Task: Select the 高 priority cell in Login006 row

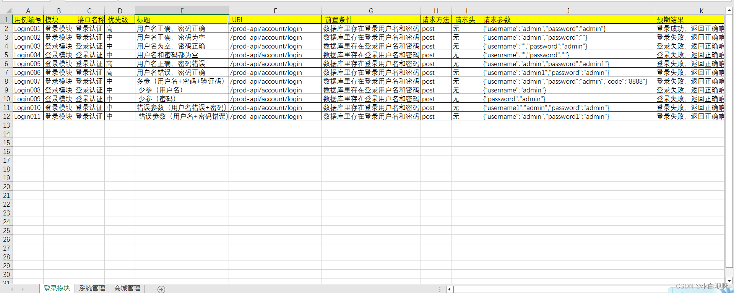Action: pyautogui.click(x=120, y=72)
